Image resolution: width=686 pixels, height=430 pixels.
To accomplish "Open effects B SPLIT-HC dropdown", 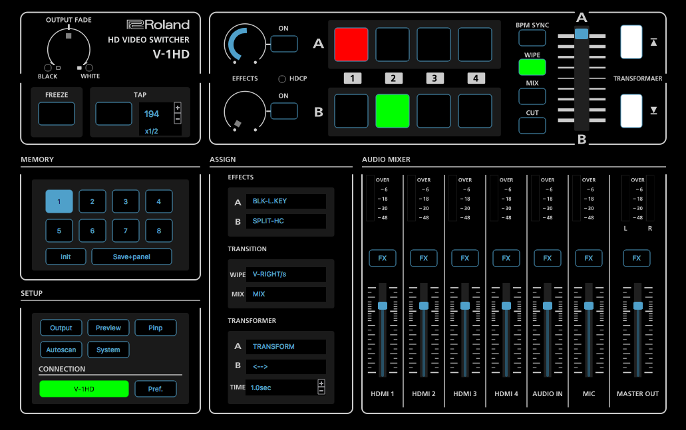I will tap(286, 221).
